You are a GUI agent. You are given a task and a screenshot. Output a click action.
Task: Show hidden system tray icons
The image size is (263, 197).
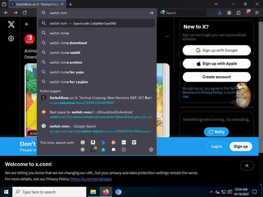(211, 192)
